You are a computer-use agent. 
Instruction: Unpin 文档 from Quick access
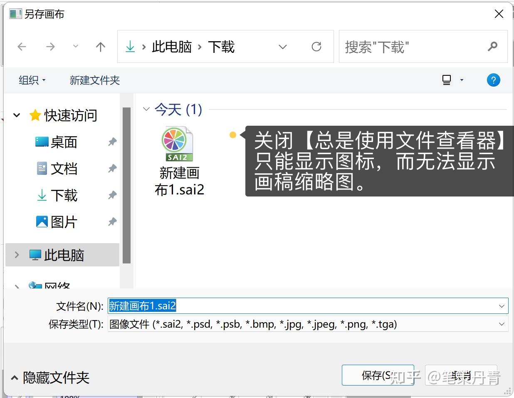coord(111,169)
